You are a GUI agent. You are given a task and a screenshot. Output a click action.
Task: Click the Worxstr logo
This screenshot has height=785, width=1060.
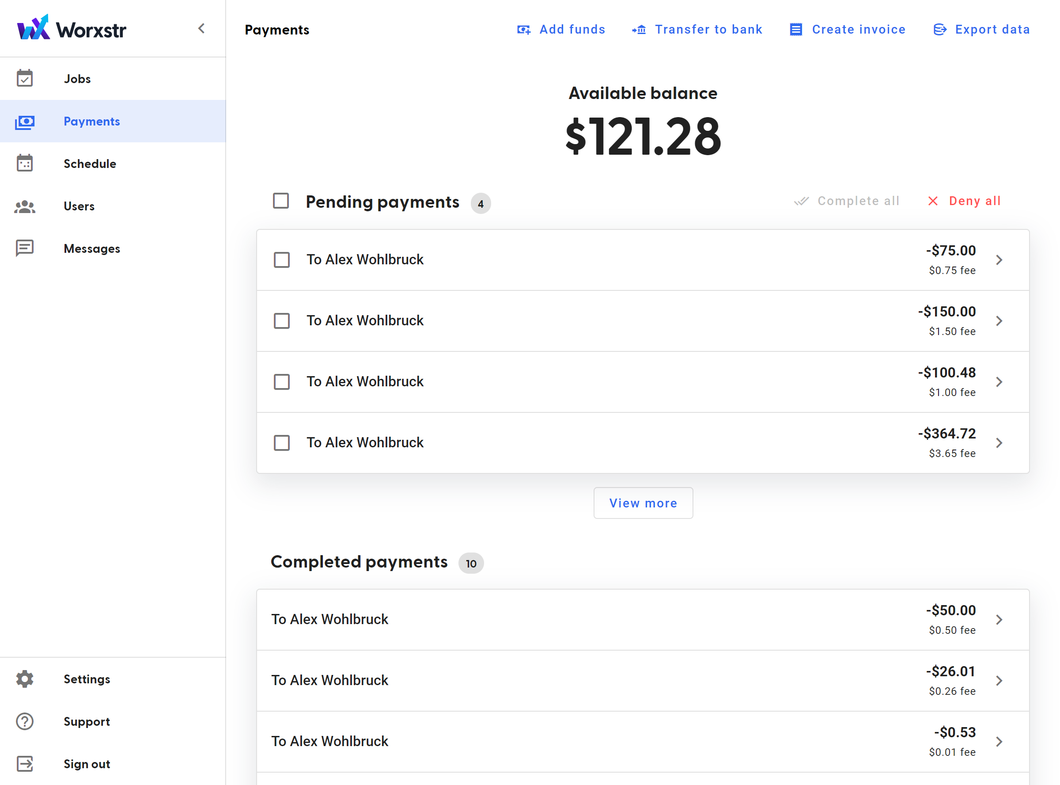coord(72,28)
